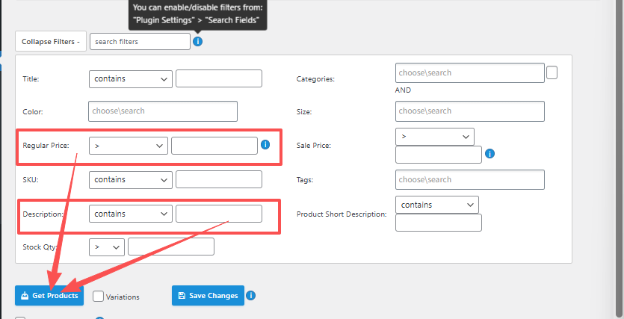The image size is (624, 319).
Task: Open Product Short Description condition dropdown
Action: click(436, 205)
